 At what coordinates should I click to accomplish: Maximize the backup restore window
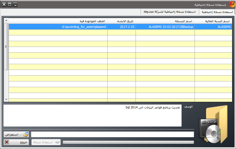[x=9, y=5]
